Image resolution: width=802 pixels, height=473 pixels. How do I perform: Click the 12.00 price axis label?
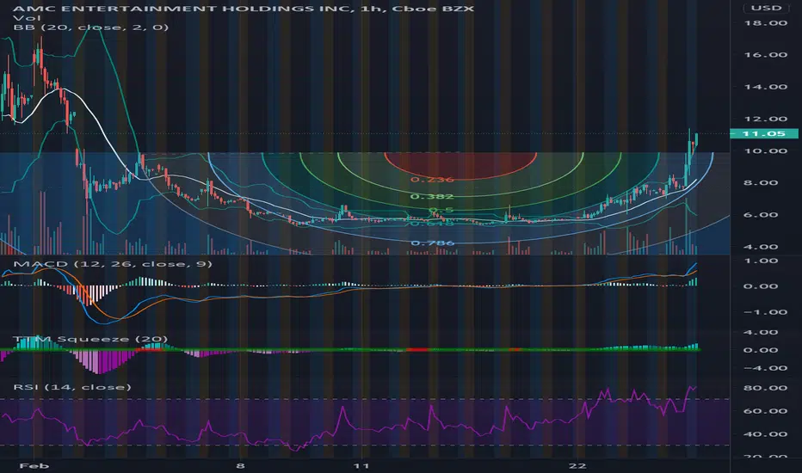pyautogui.click(x=765, y=119)
